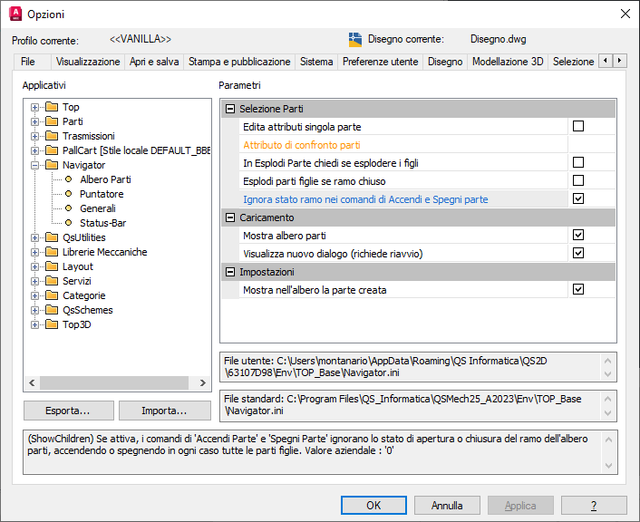The width and height of the screenshot is (640, 522).
Task: Click the Top3D folder icon
Action: tap(52, 324)
